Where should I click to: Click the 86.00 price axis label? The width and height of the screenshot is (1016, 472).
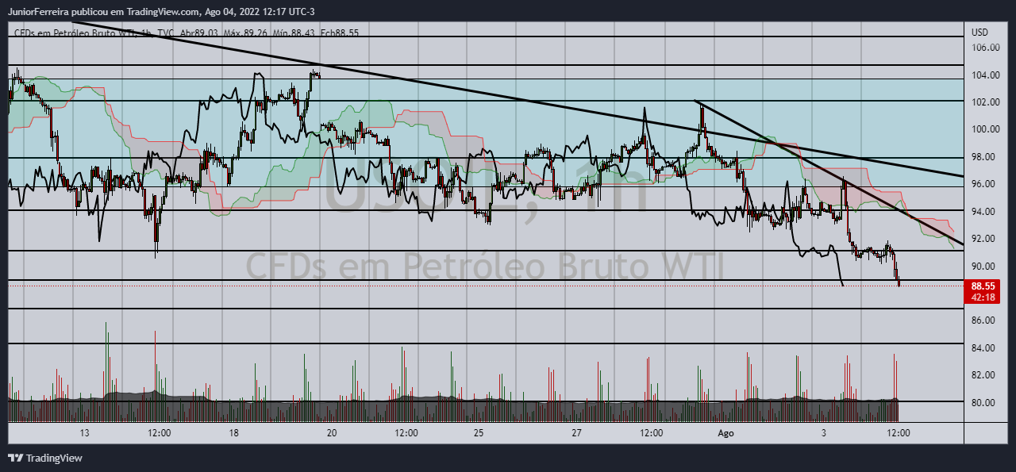(984, 320)
